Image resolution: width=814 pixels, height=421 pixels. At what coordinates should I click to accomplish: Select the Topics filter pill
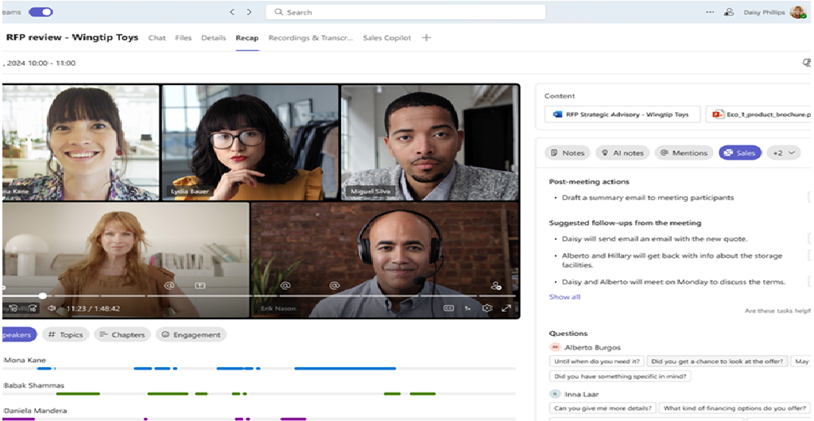[x=65, y=334]
